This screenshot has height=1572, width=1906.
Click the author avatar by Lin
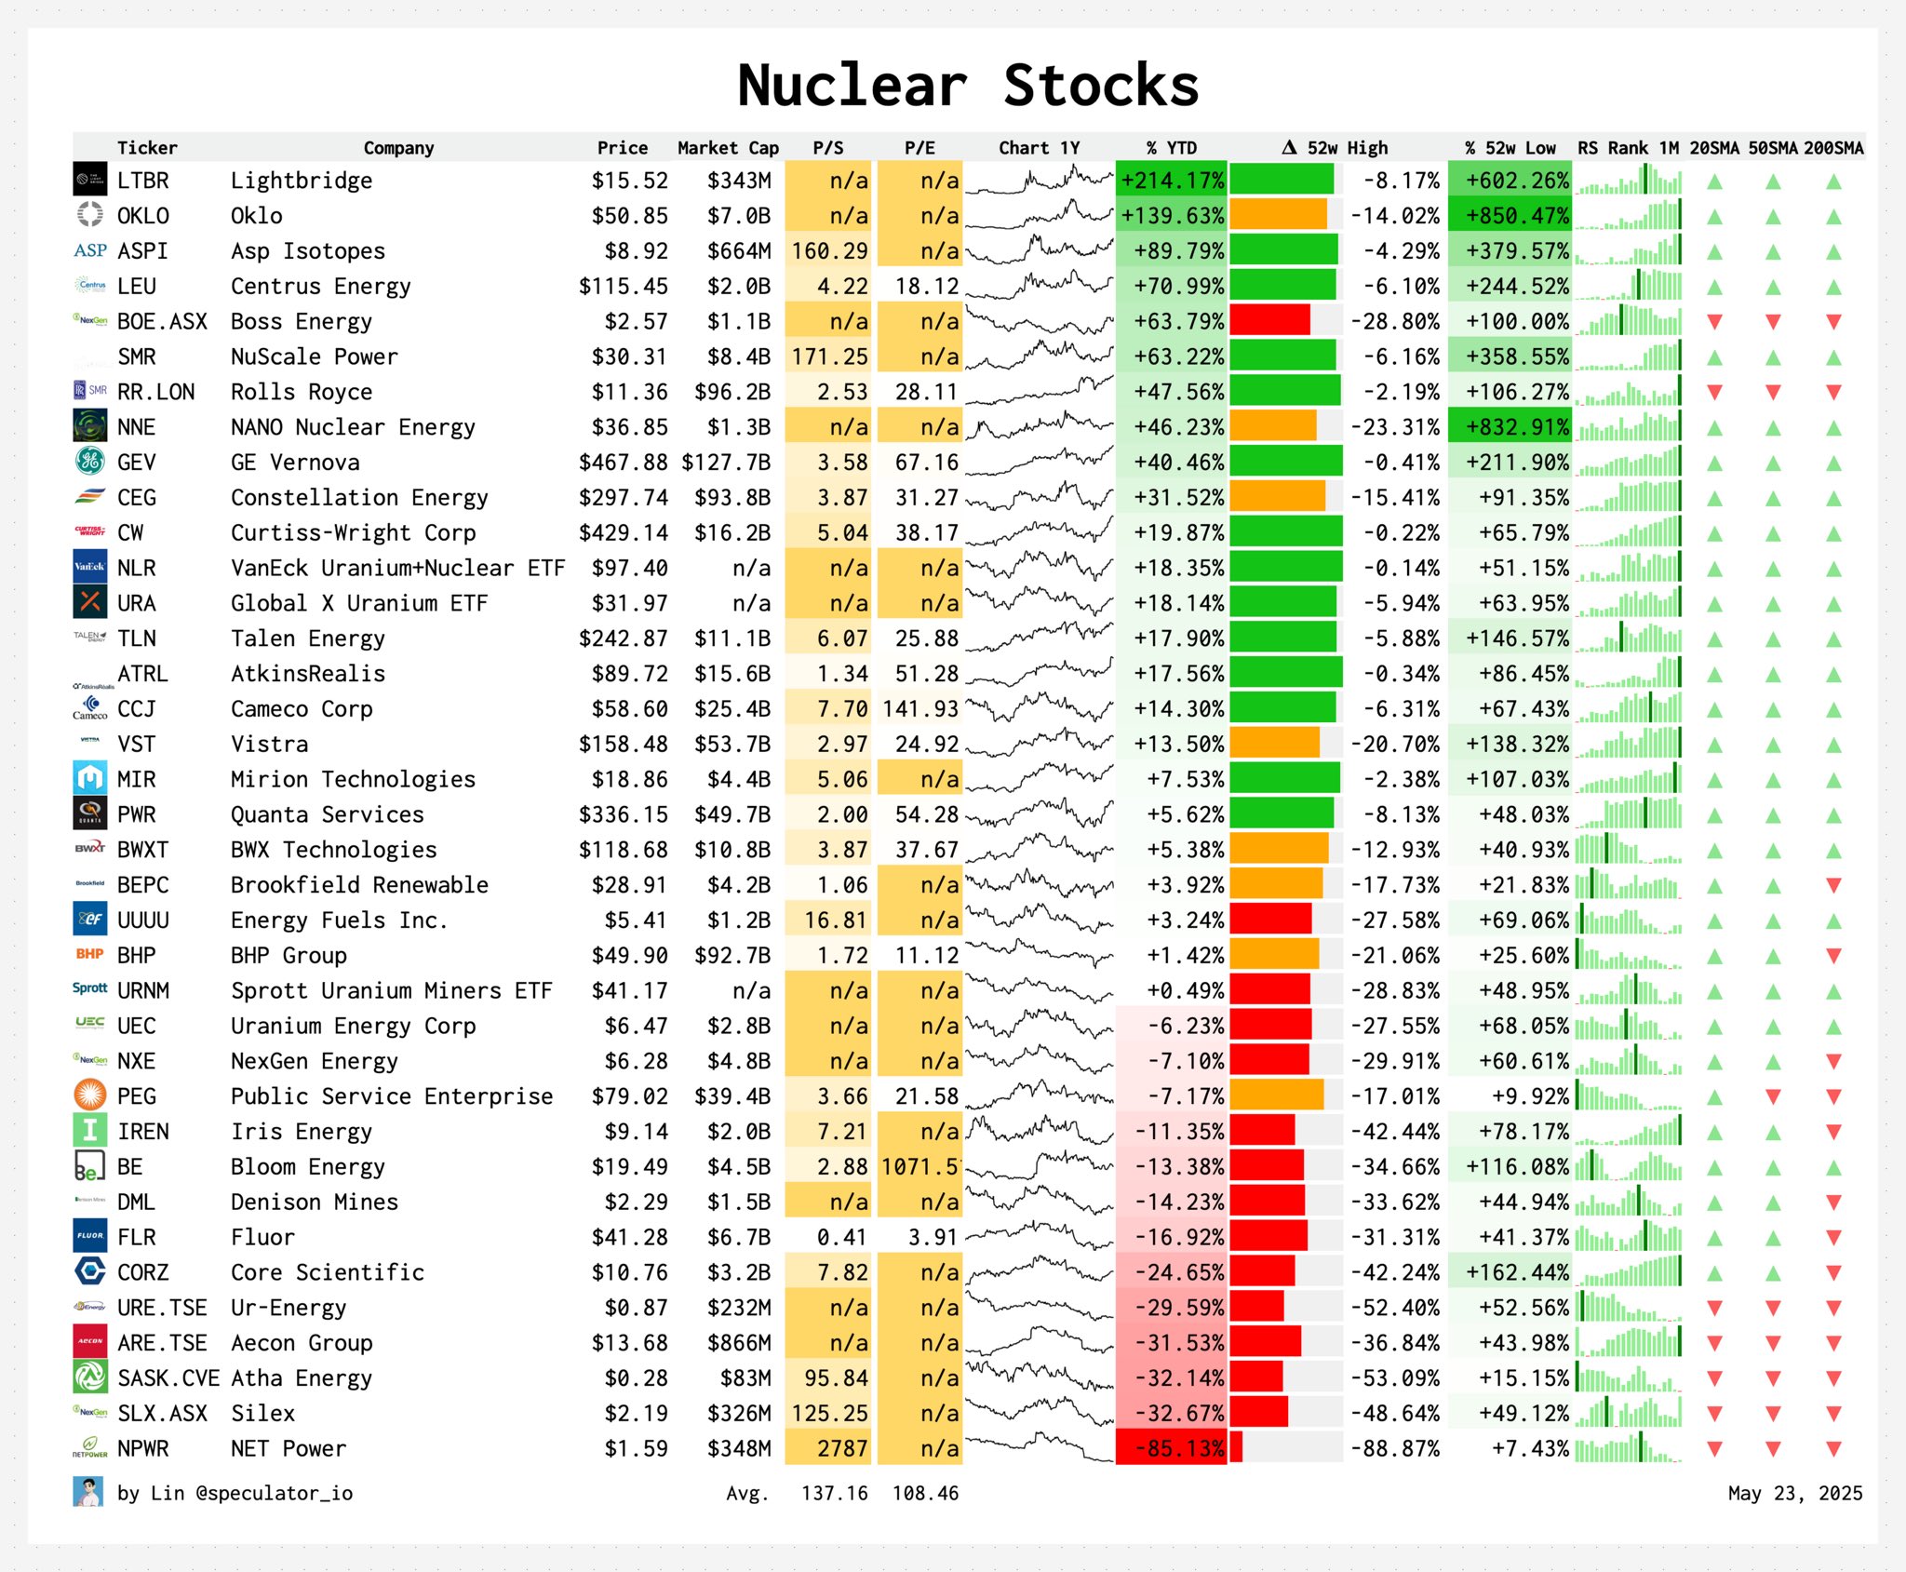click(88, 1492)
